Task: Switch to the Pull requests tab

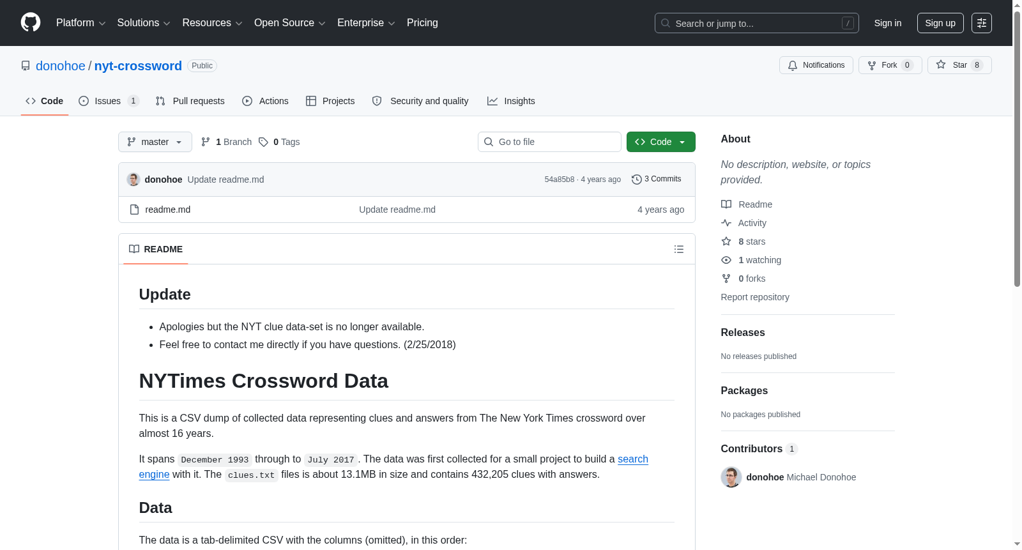Action: click(x=190, y=101)
